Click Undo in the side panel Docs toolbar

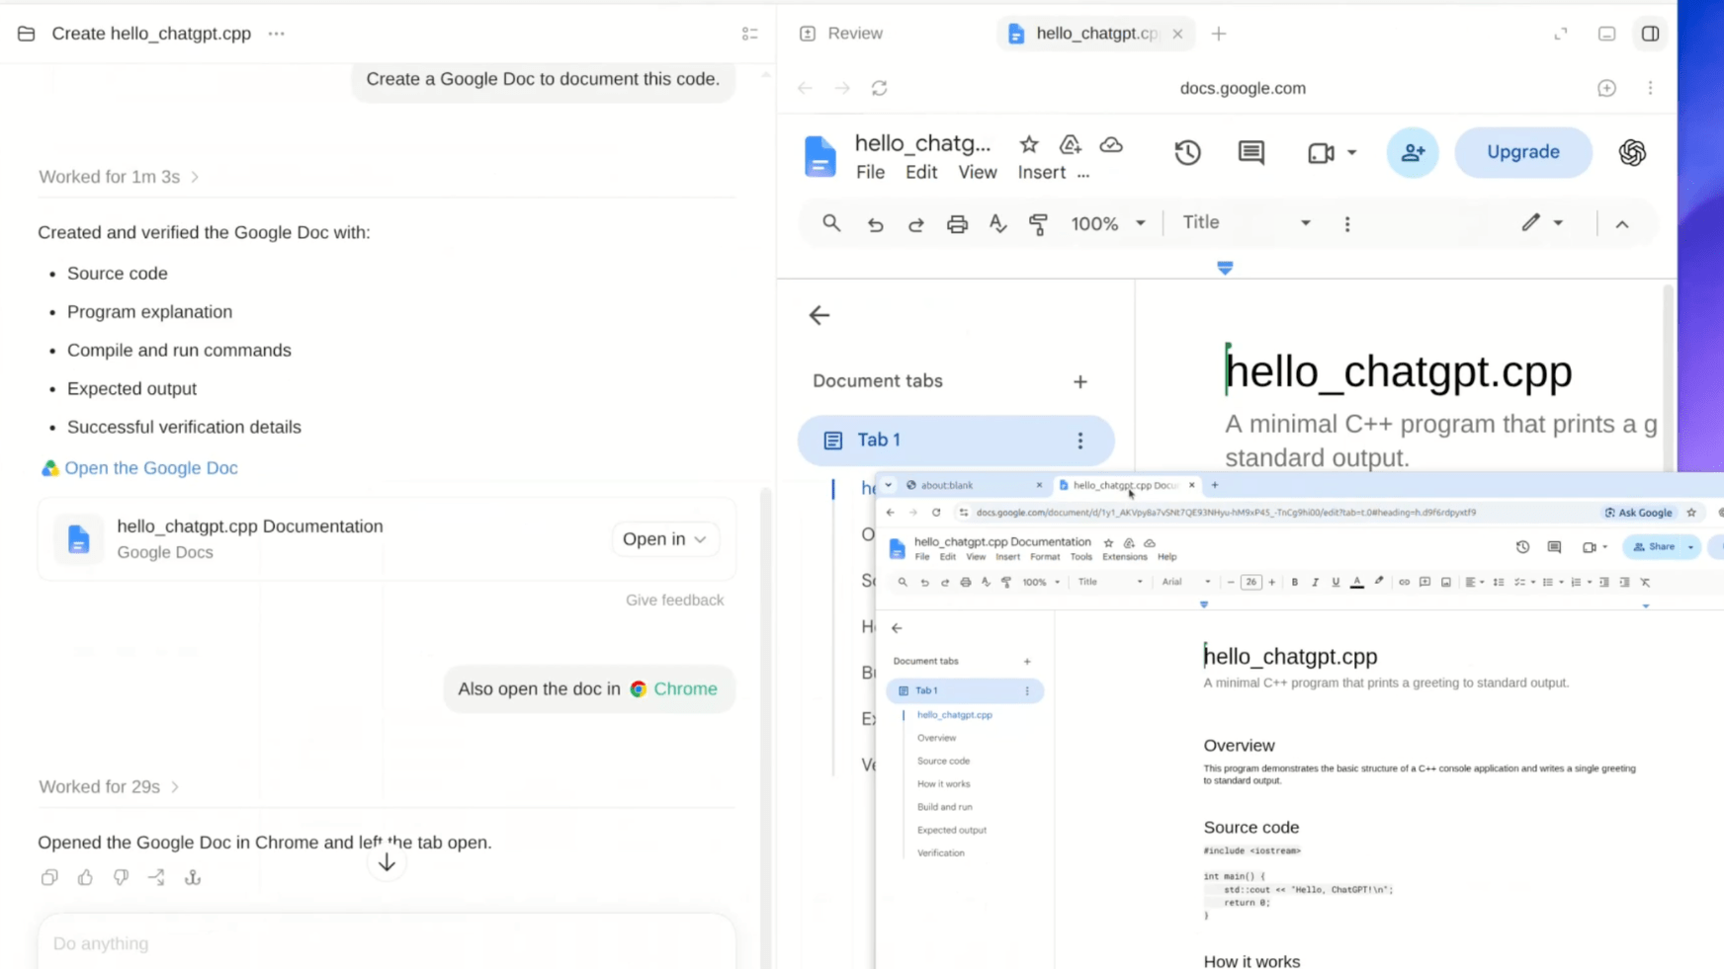coord(875,224)
